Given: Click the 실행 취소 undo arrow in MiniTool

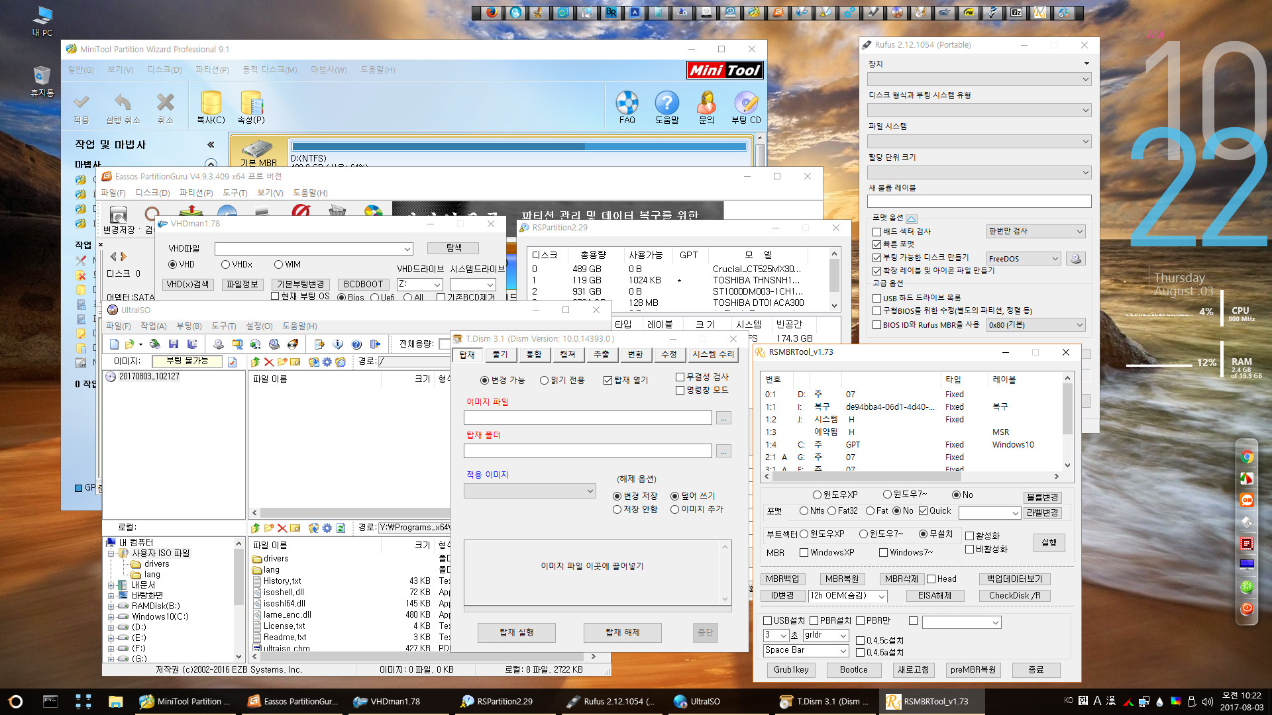Looking at the screenshot, I should tap(123, 102).
